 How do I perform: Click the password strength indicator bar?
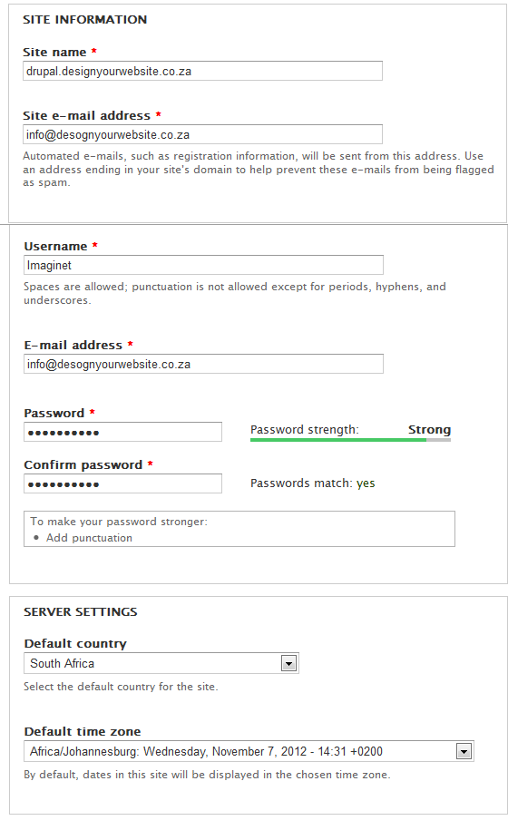click(x=350, y=440)
